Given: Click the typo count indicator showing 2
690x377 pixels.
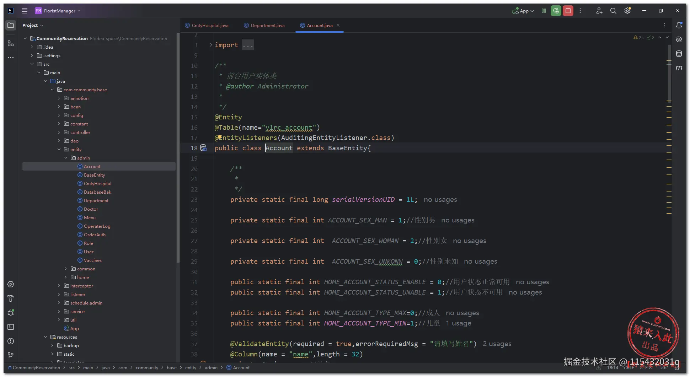Looking at the screenshot, I should pos(651,37).
